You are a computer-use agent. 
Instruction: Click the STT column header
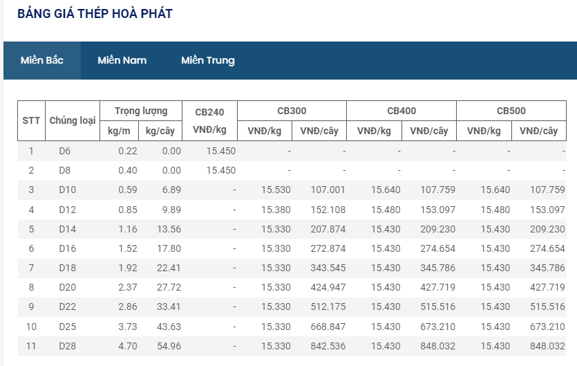pos(31,120)
